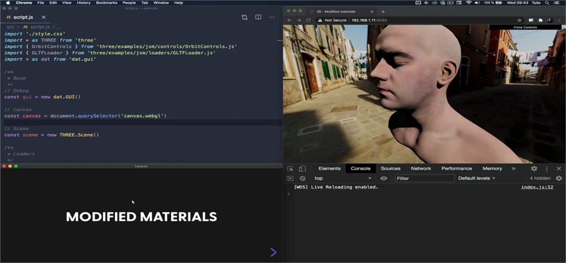Open Spotlight search in the menu bar
566x263 pixels.
coord(547,2)
